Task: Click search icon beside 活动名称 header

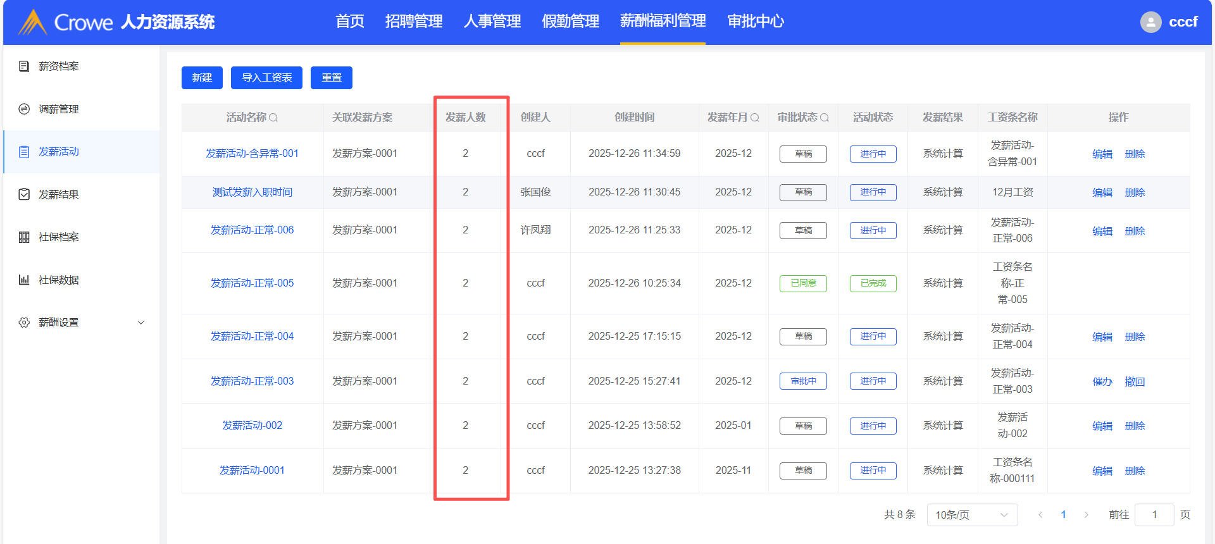Action: (x=273, y=118)
